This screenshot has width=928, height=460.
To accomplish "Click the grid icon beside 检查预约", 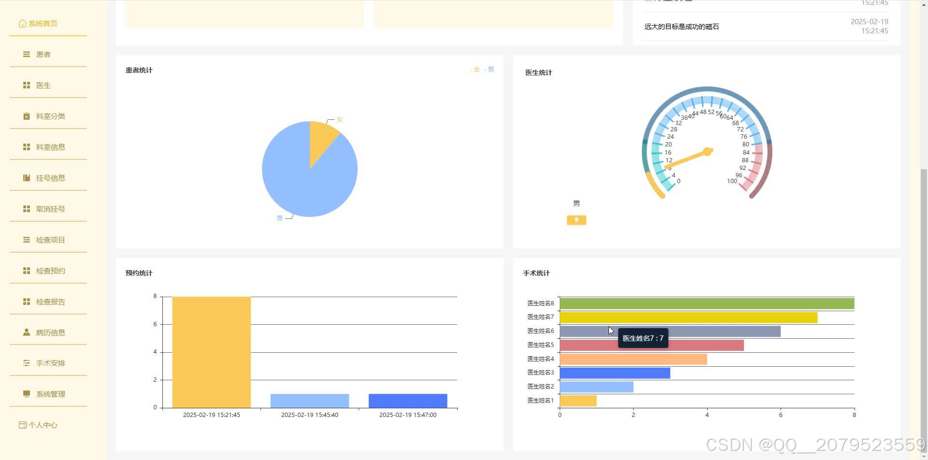I will pos(27,271).
